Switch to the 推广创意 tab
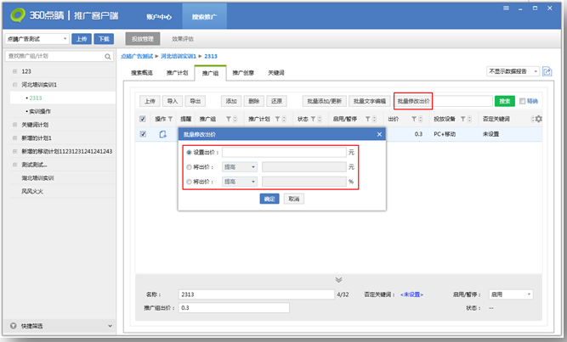567x342 pixels. (x=244, y=72)
